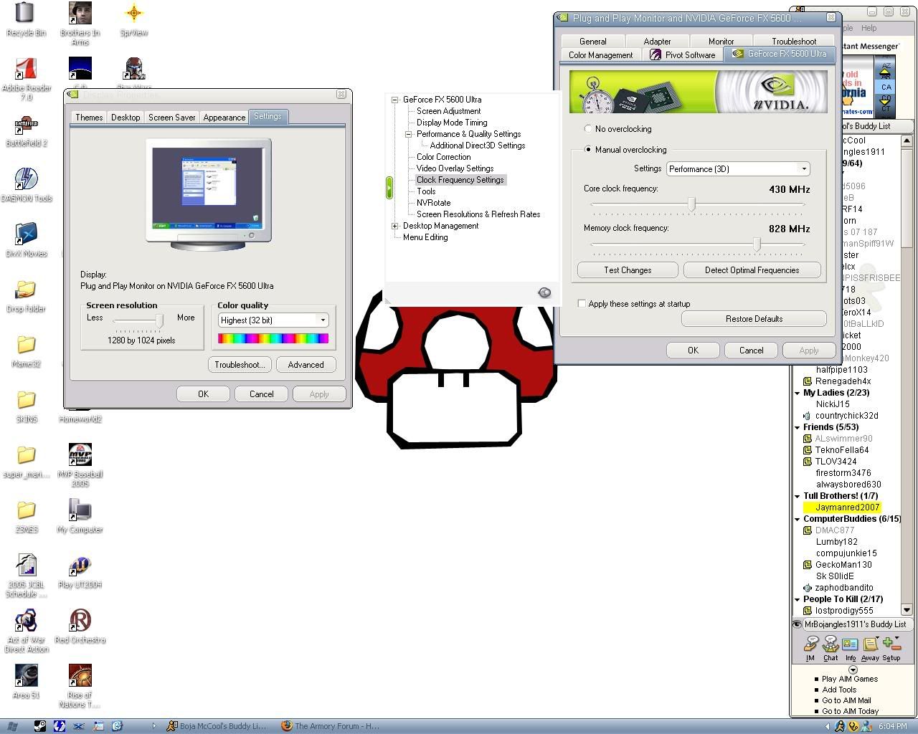Click the DAEMON Tools Quick Launch icon
This screenshot has width=918, height=734.
pos(60,726)
